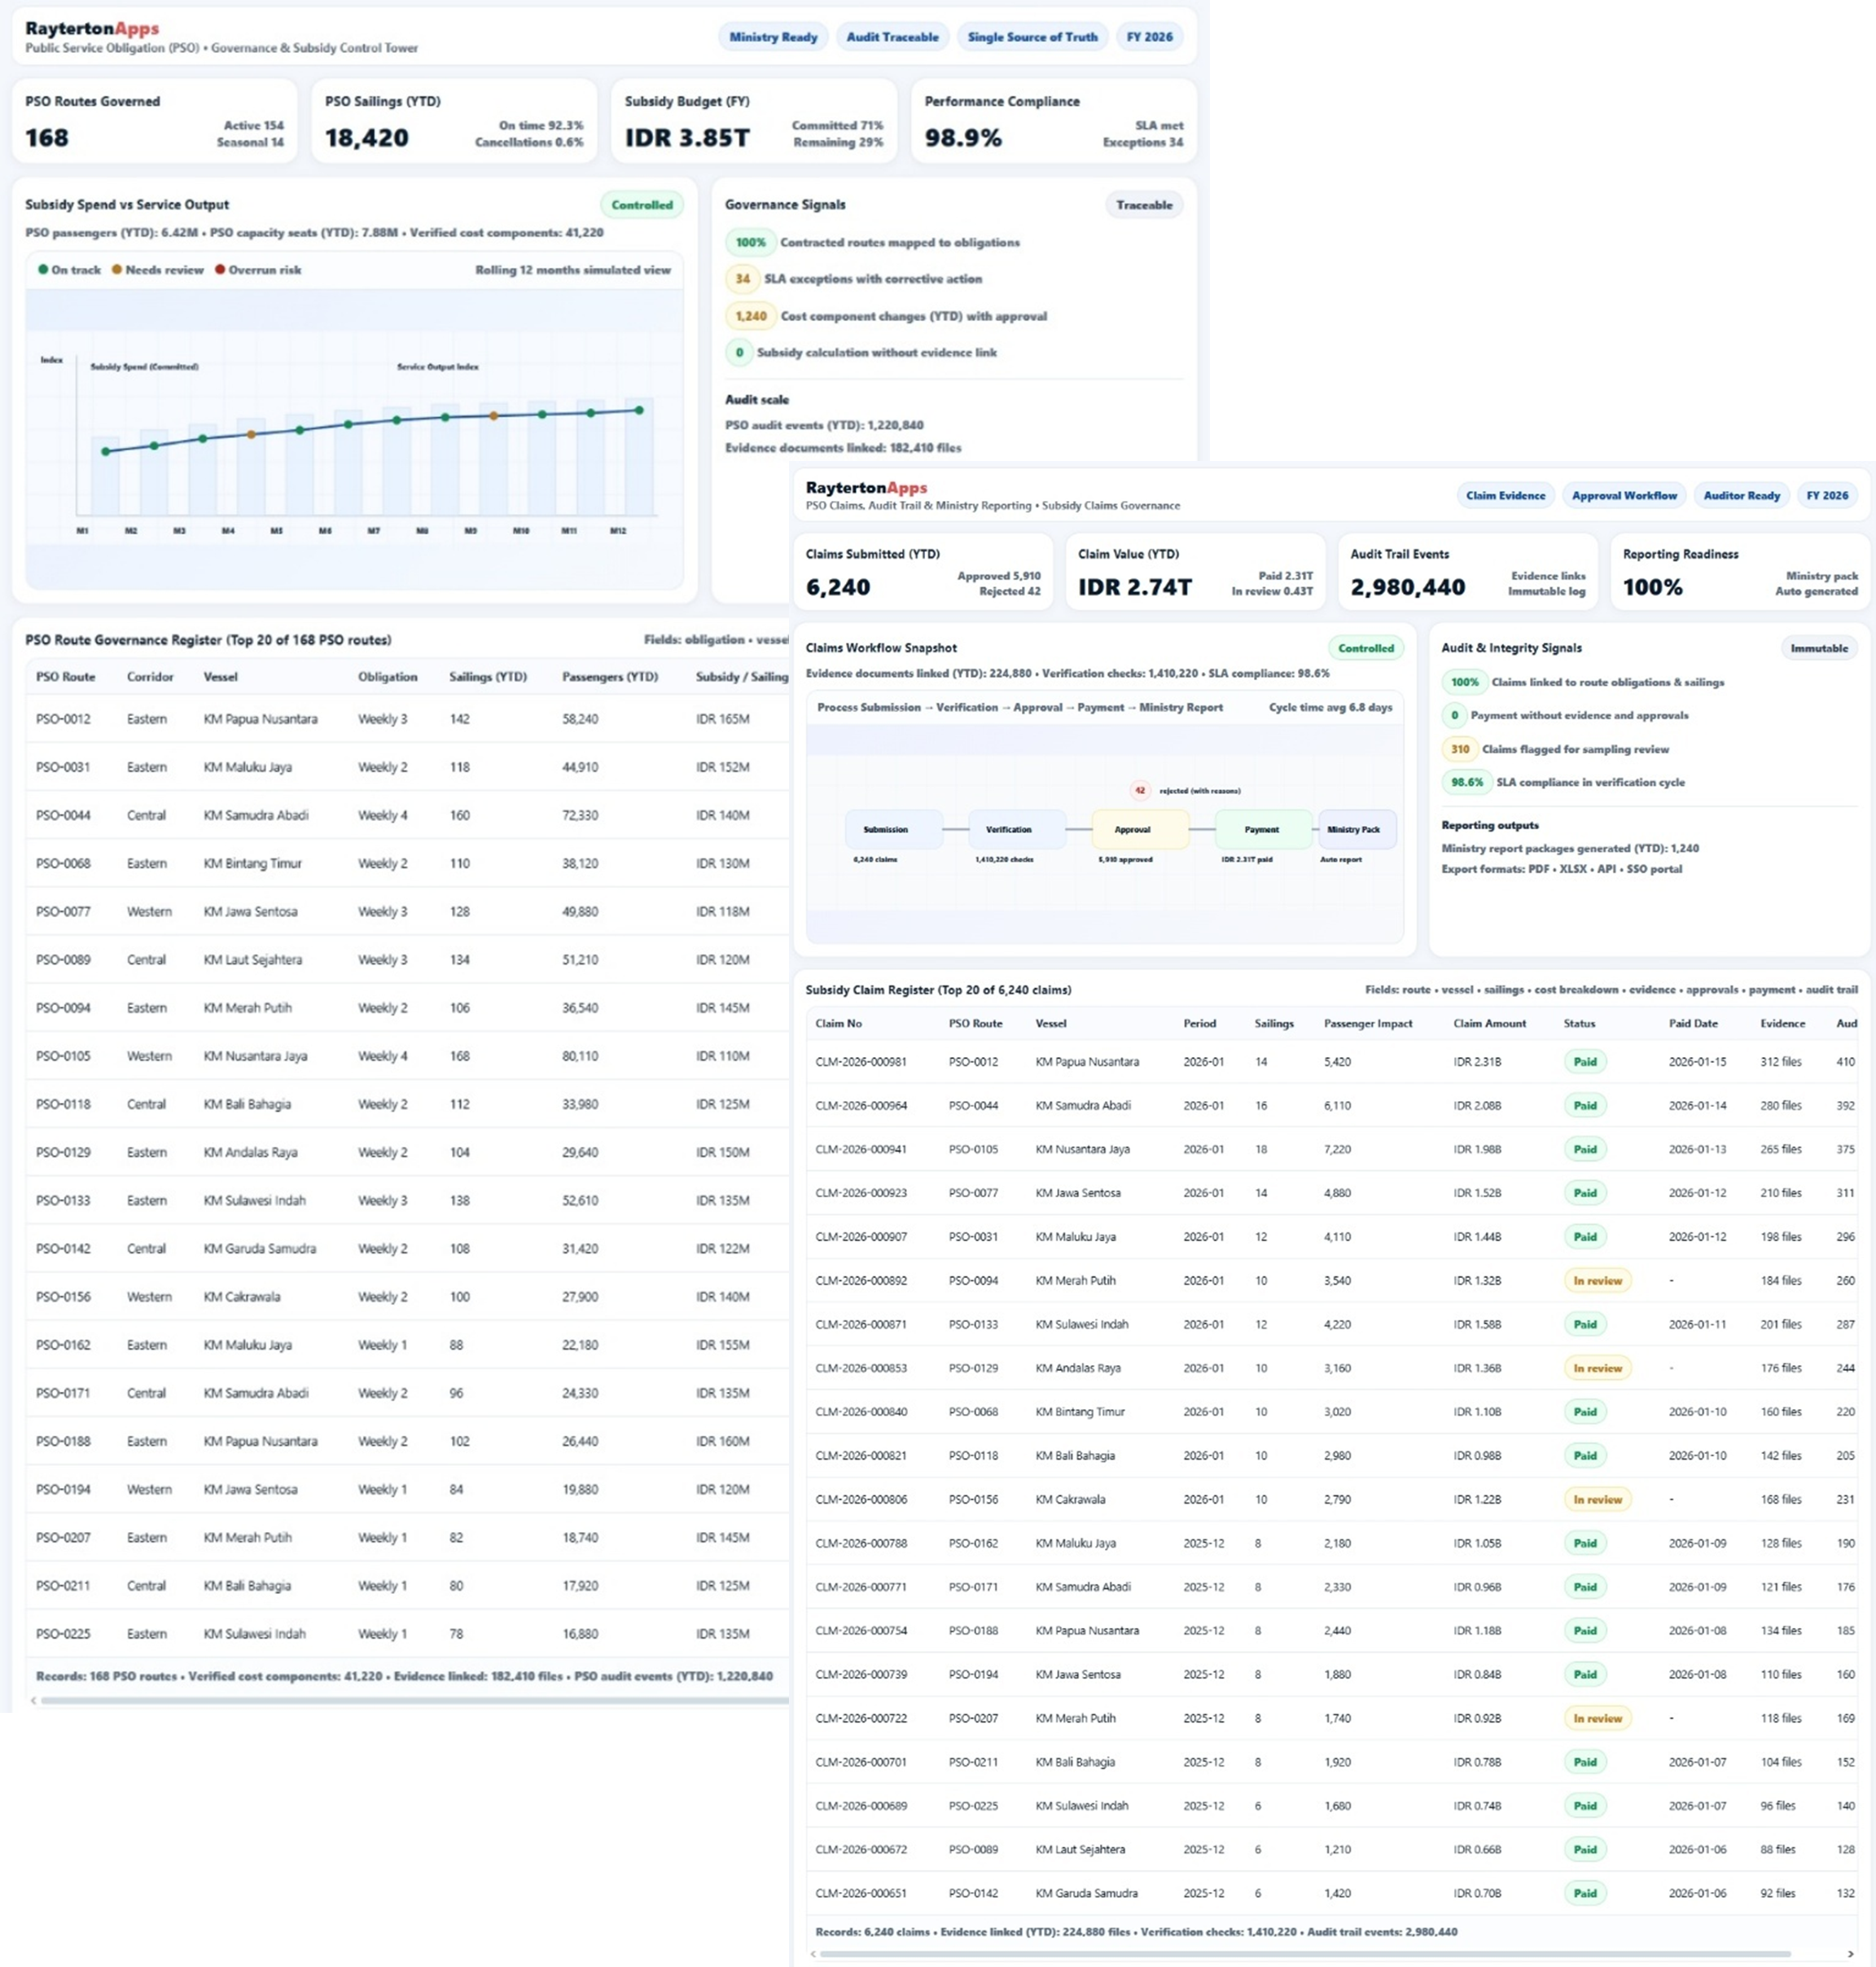Select the 'Ministry Ready' pill in header
Viewport: 1876px width, 1967px height.
point(773,37)
